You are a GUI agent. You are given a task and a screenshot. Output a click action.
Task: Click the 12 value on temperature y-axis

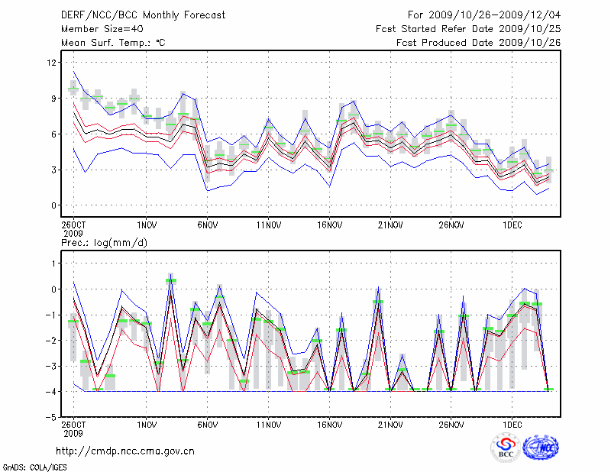point(53,63)
